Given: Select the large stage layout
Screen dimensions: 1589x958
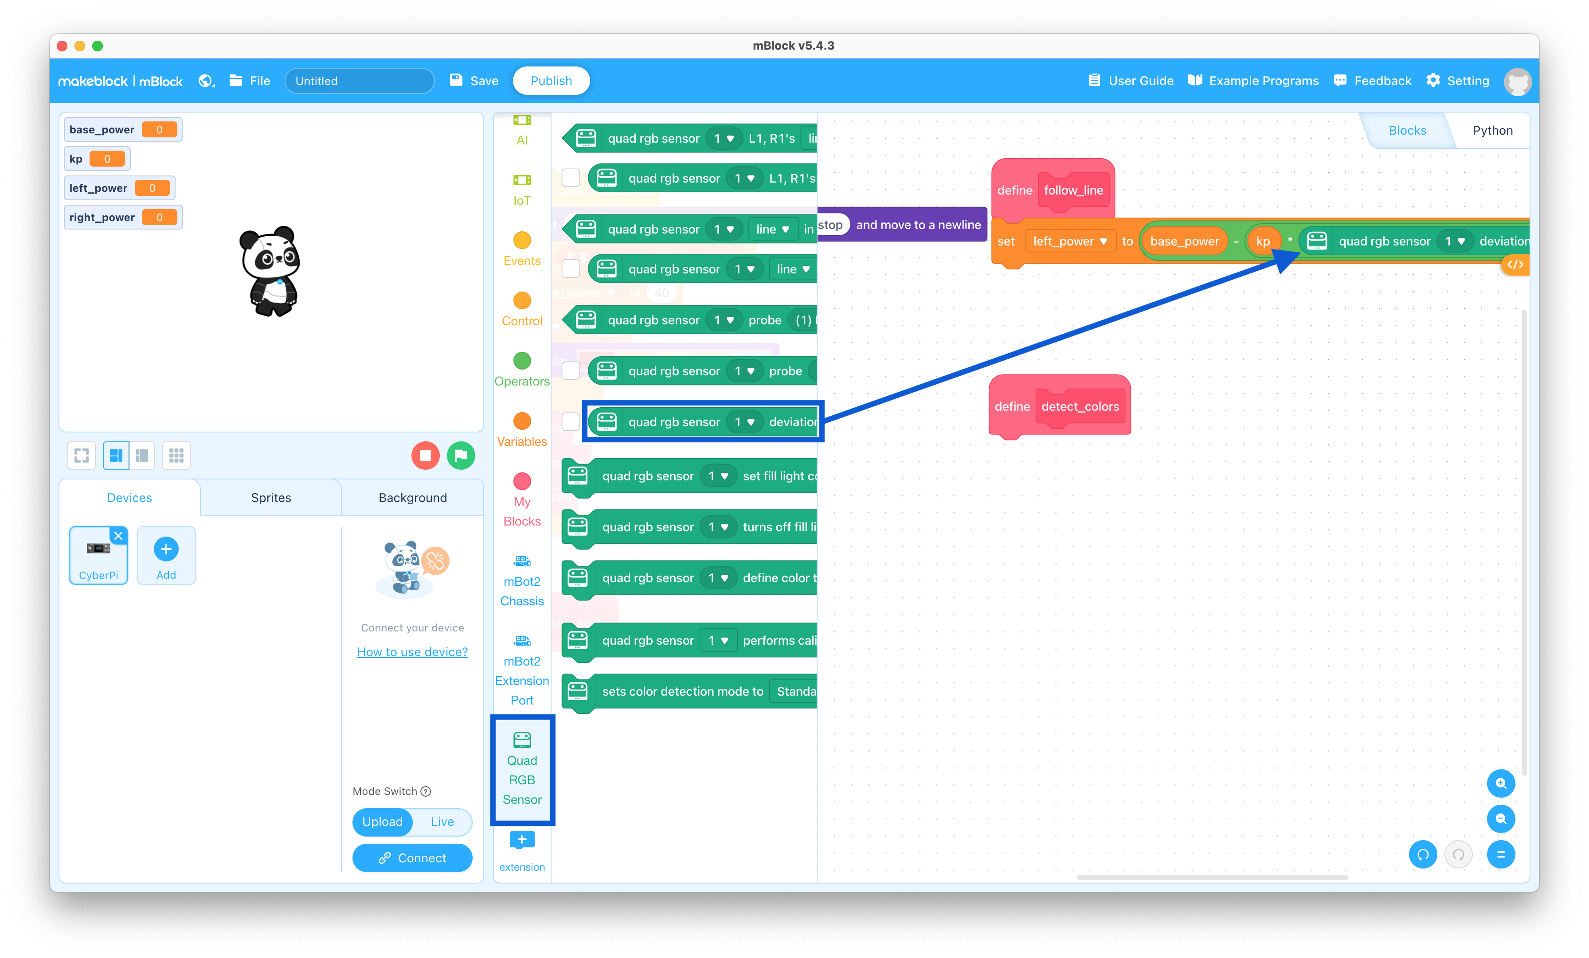Looking at the screenshot, I should click(x=116, y=456).
